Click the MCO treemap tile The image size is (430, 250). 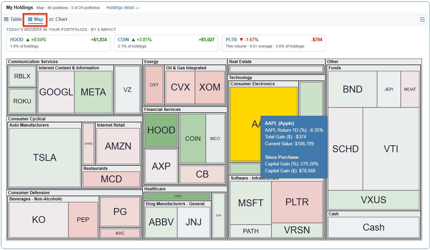[215, 139]
